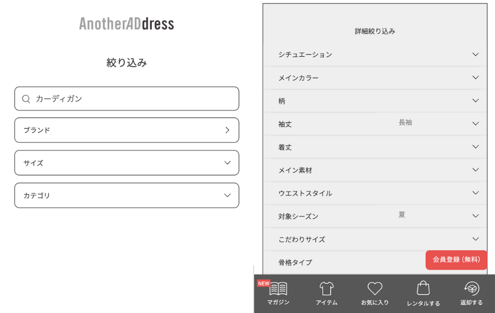Expand the 袖丈 filter set to 長袖
This screenshot has height=313, width=495.
pyautogui.click(x=475, y=124)
